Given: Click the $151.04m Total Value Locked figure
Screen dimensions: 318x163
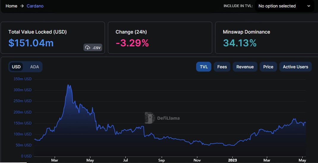Looking at the screenshot, I should coord(31,43).
